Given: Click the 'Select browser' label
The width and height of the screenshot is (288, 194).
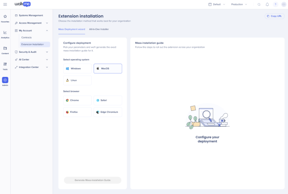Looking at the screenshot, I should (71, 91).
